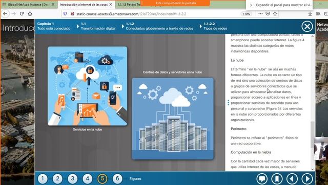
Task: Close the Introducción a Internet tab
Action: click(111, 5)
